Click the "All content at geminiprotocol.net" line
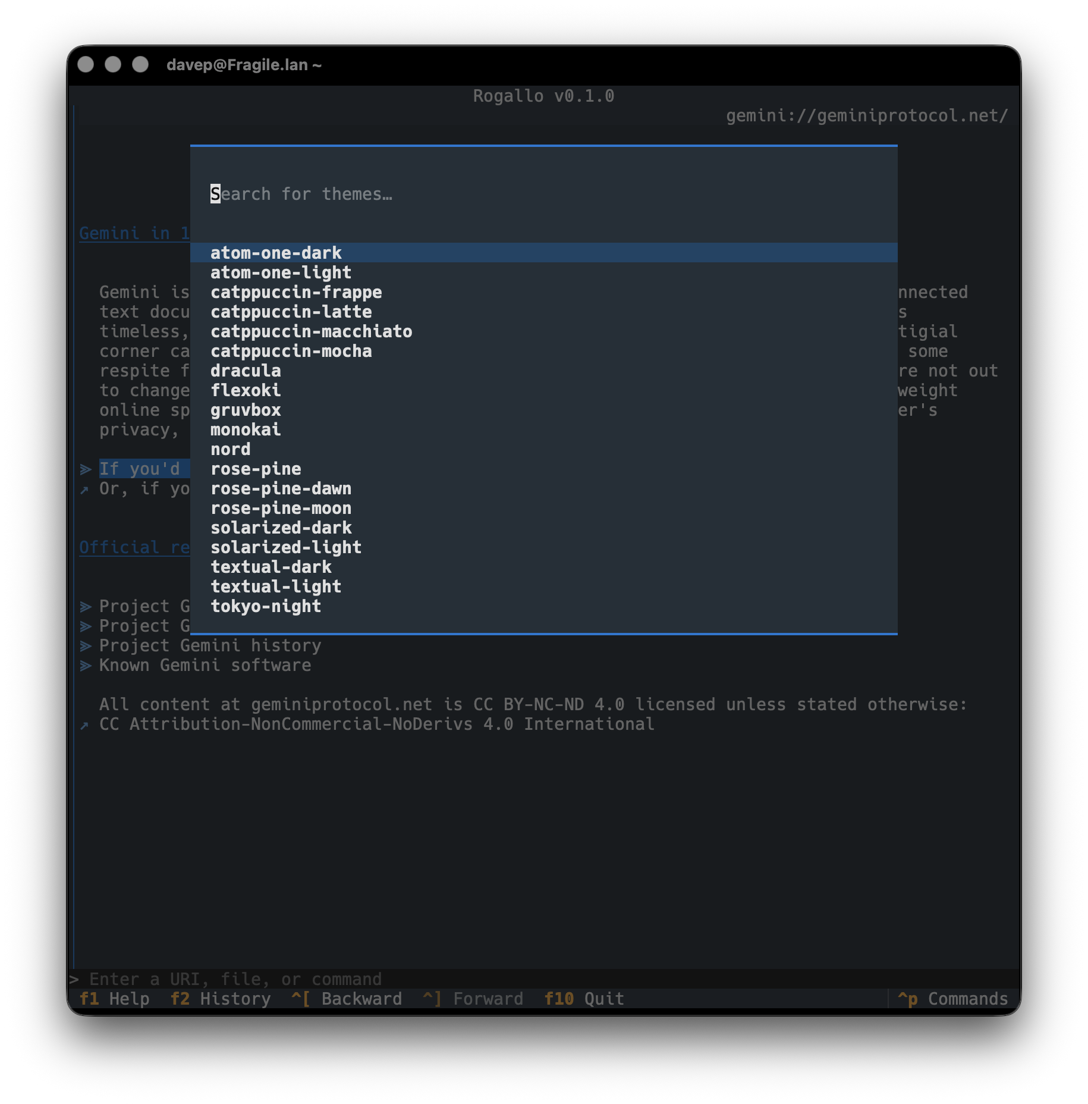The width and height of the screenshot is (1088, 1104). coord(533,704)
